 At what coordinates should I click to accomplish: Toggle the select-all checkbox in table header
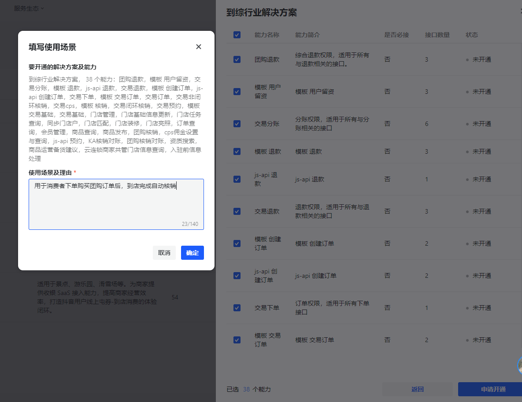[237, 35]
